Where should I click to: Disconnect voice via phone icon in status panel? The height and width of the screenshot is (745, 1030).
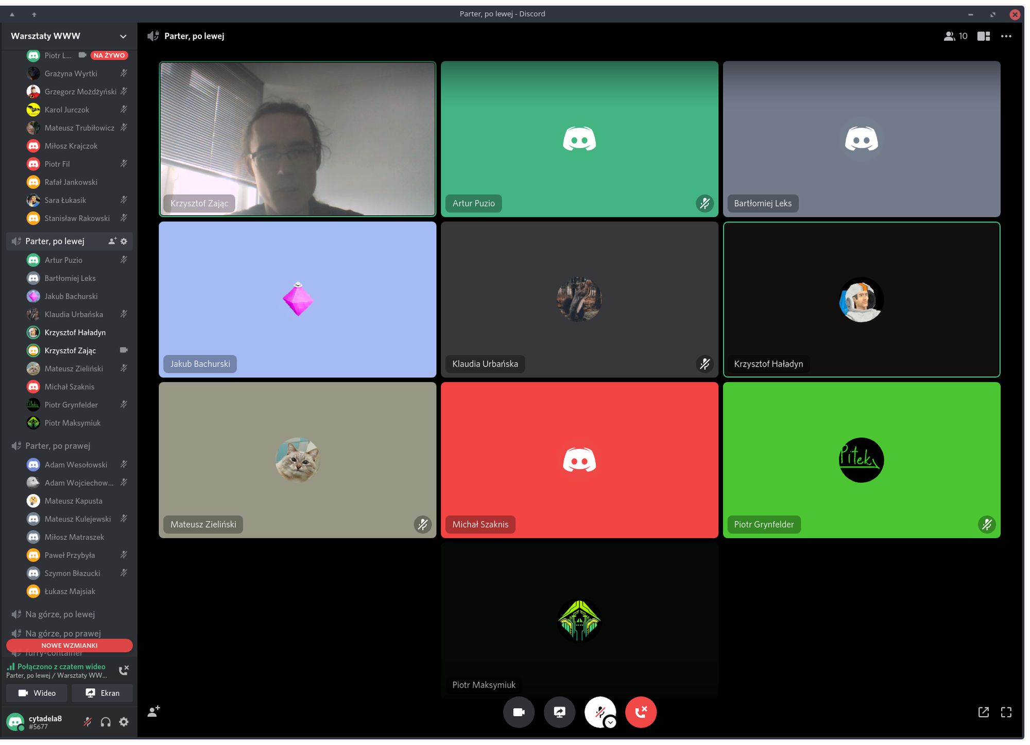click(124, 670)
